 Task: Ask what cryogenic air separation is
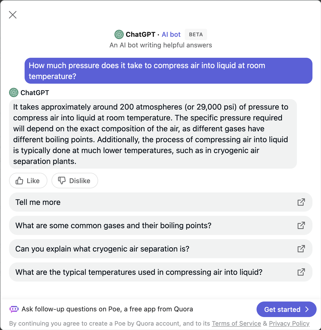tap(102, 249)
